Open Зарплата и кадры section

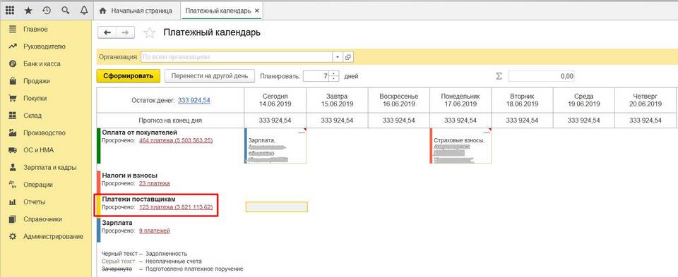[49, 168]
